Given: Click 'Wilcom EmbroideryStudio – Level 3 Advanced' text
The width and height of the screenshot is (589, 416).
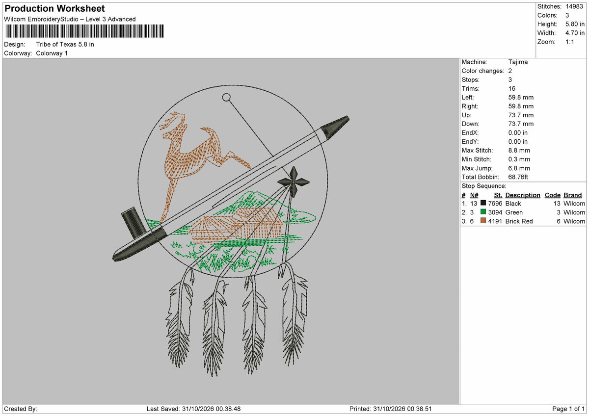Looking at the screenshot, I should [70, 19].
